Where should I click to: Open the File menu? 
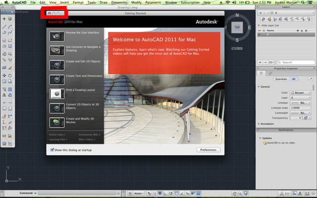(33, 2)
